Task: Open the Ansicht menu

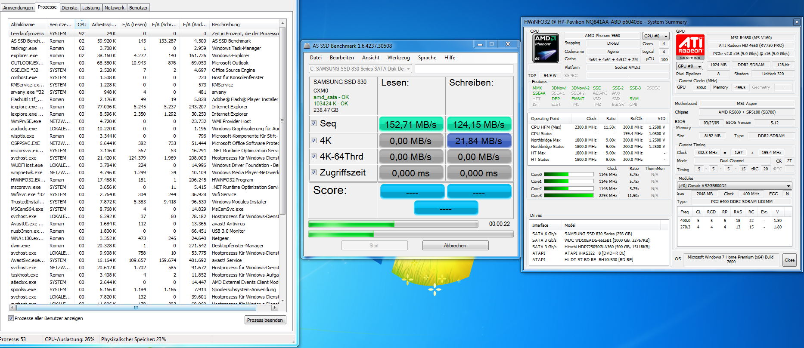Action: tap(371, 58)
